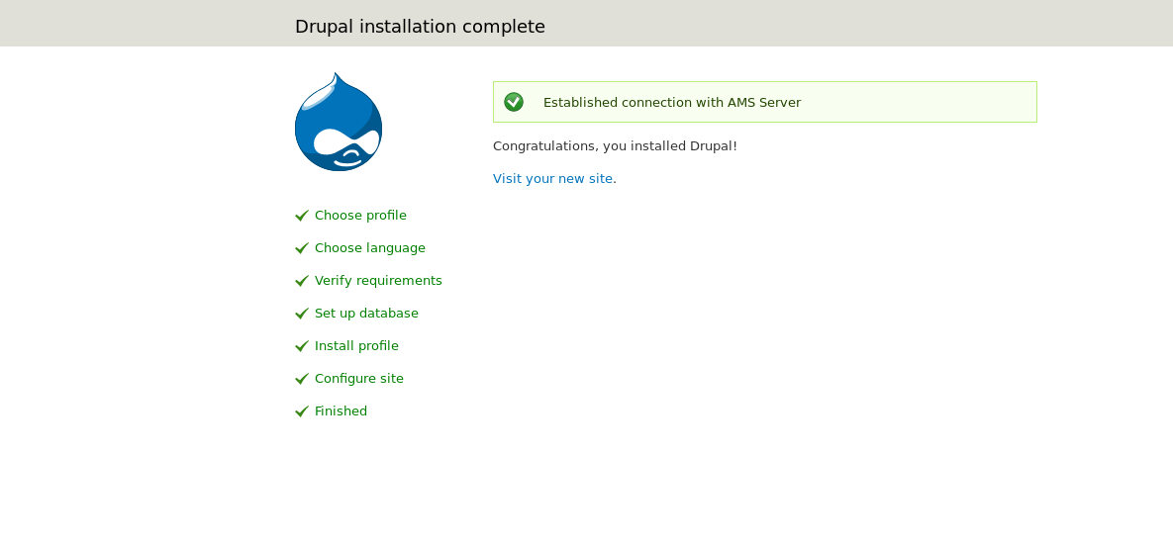The width and height of the screenshot is (1173, 546).
Task: Select the Configure site step label
Action: pos(359,379)
